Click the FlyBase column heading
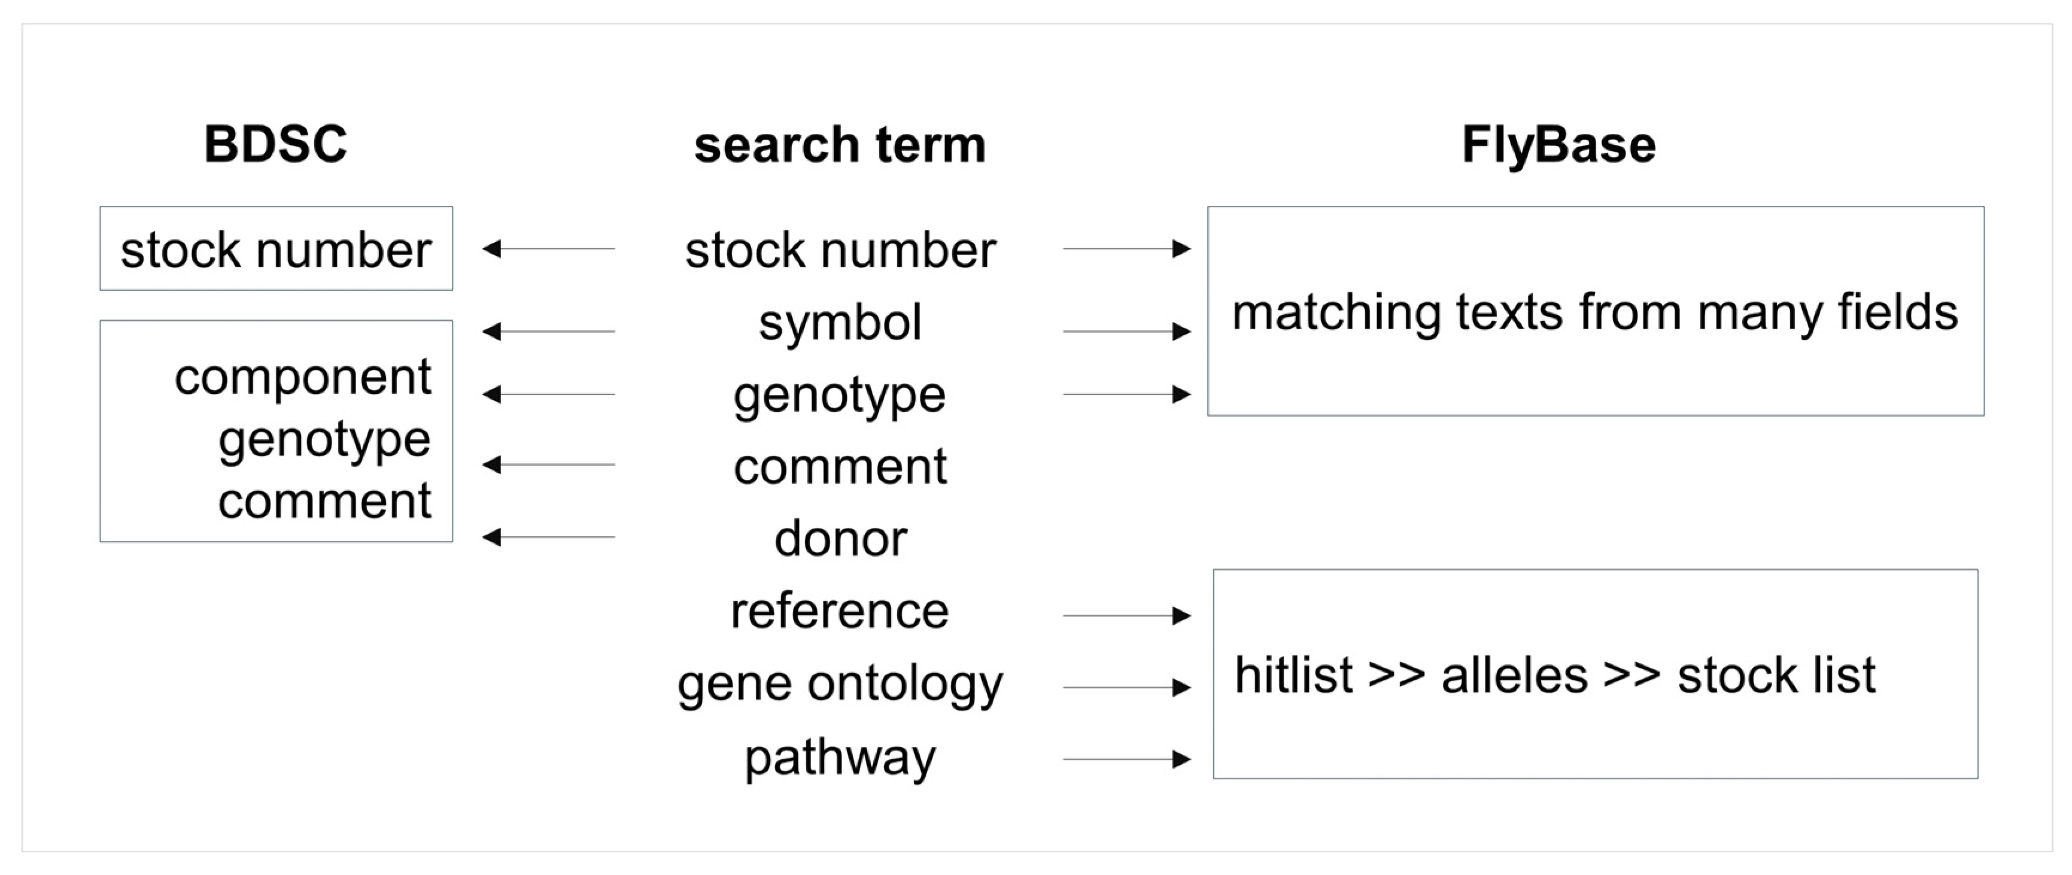Screen dimensions: 2072x875 [x=1558, y=145]
